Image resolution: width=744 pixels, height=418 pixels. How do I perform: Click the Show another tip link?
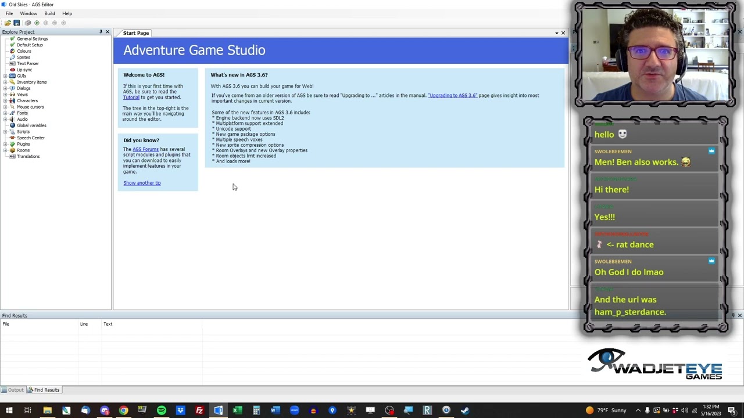tap(142, 183)
